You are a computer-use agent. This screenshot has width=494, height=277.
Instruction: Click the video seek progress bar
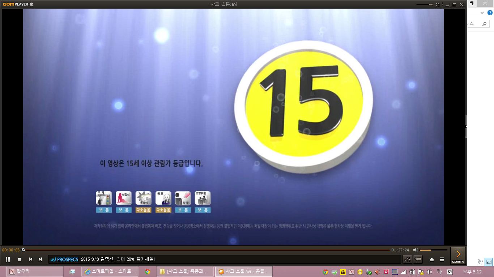click(x=206, y=250)
